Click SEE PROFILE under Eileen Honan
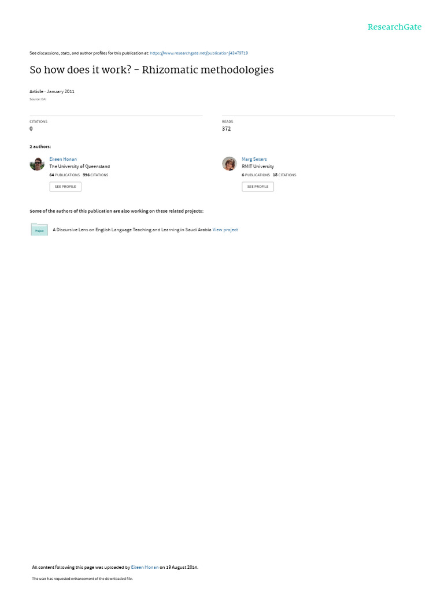The height and width of the screenshot is (592, 444). [x=65, y=187]
